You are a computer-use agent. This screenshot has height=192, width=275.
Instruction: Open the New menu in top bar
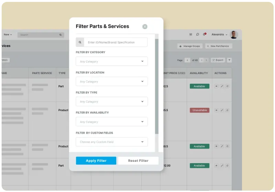8,35
